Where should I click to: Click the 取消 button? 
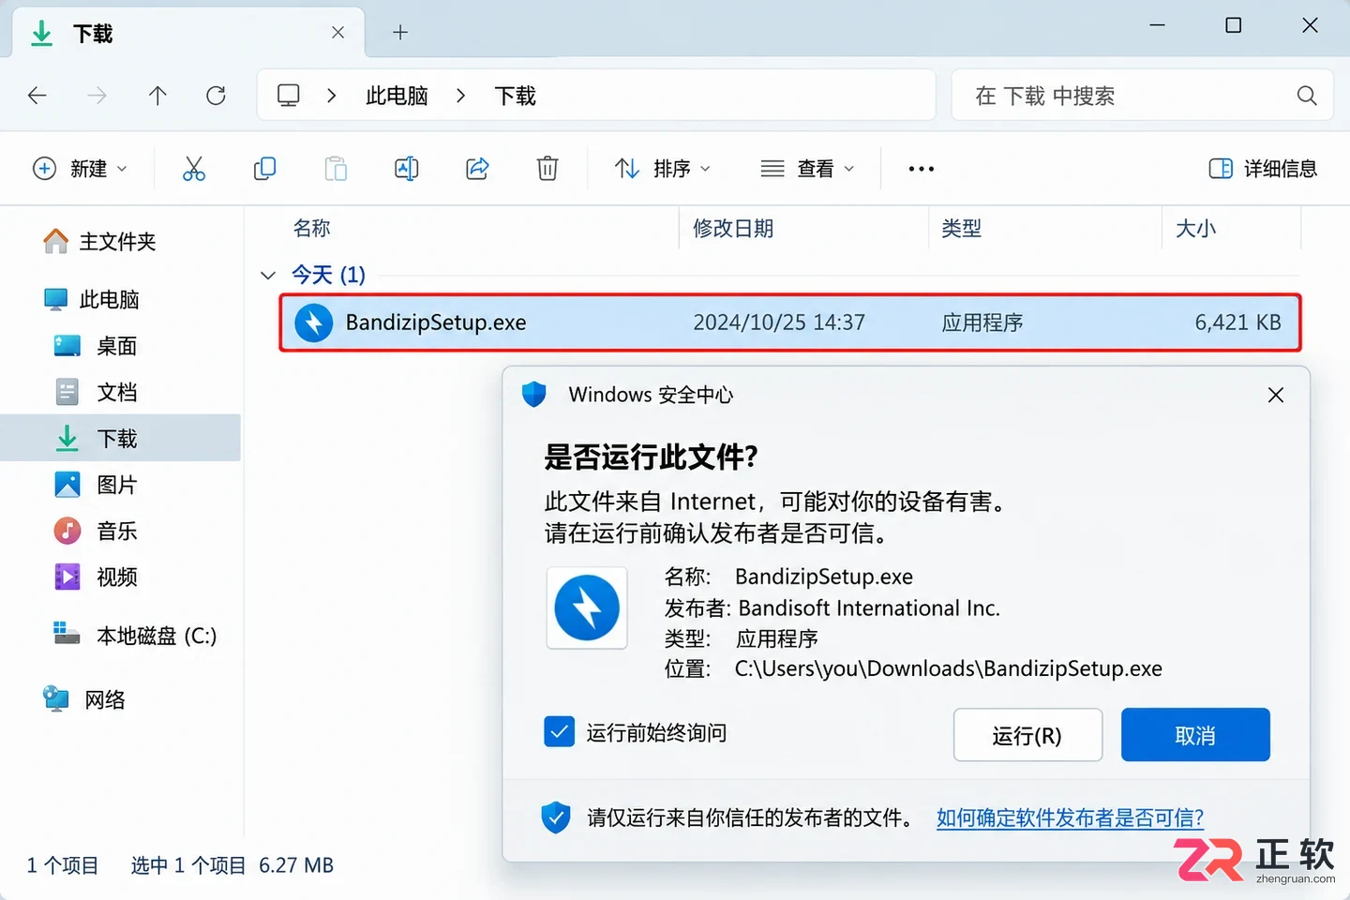[x=1195, y=736]
